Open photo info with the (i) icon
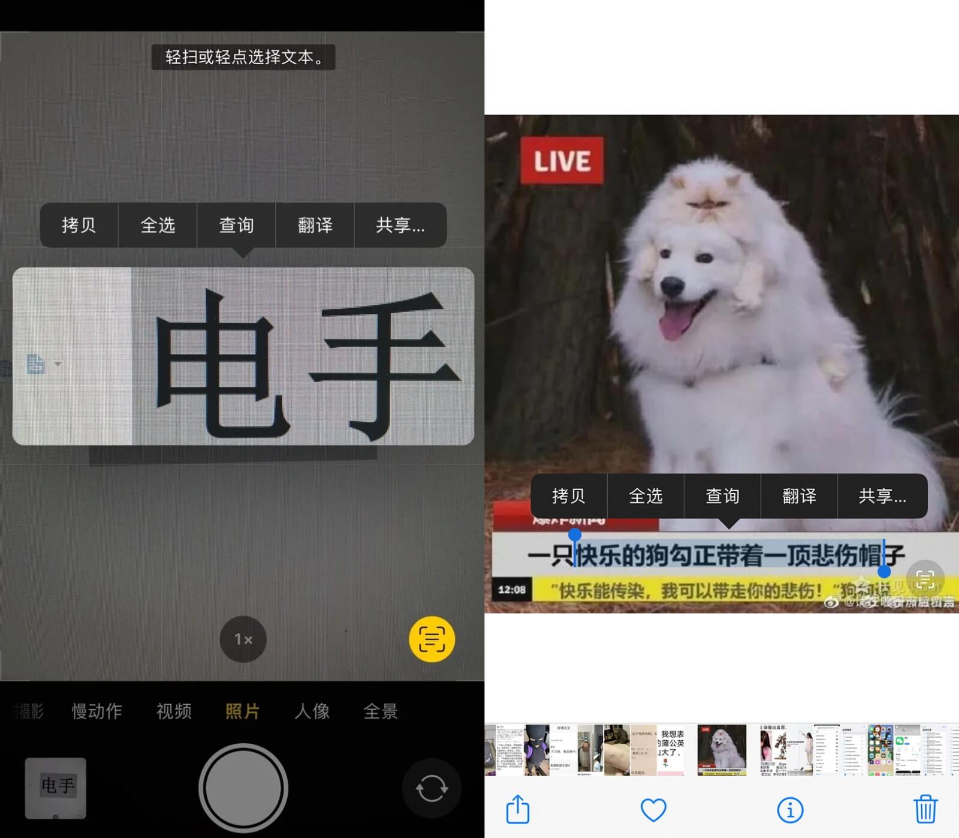This screenshot has width=959, height=838. pyautogui.click(x=790, y=810)
